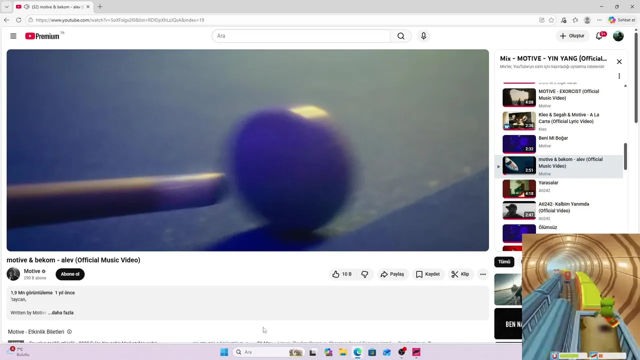This screenshot has width=640, height=360.
Task: Open YouTube notifications bell
Action: coord(599,36)
